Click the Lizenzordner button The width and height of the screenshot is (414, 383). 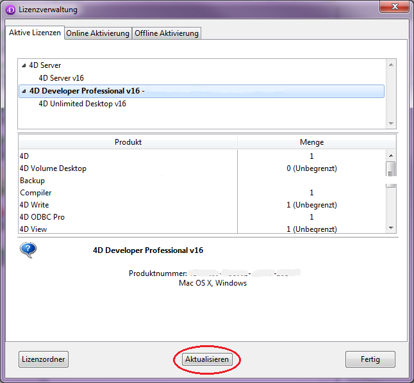(x=44, y=359)
